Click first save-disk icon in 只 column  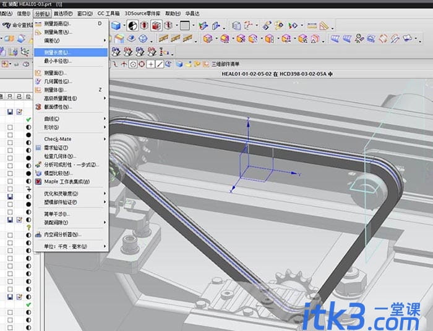click(x=10, y=112)
